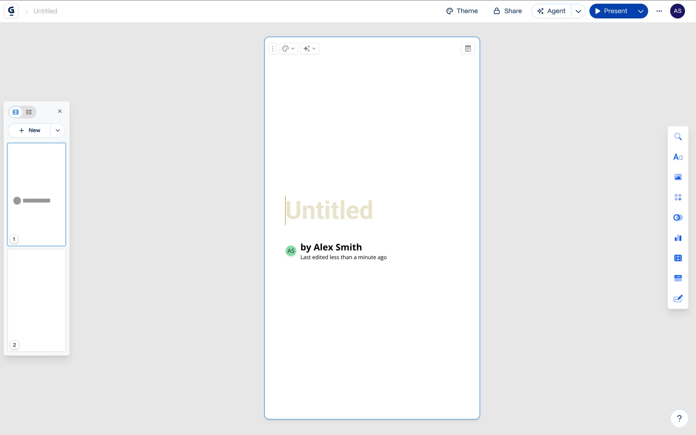Switch to filmstrip thumbnail view
696x435 pixels.
tap(16, 112)
